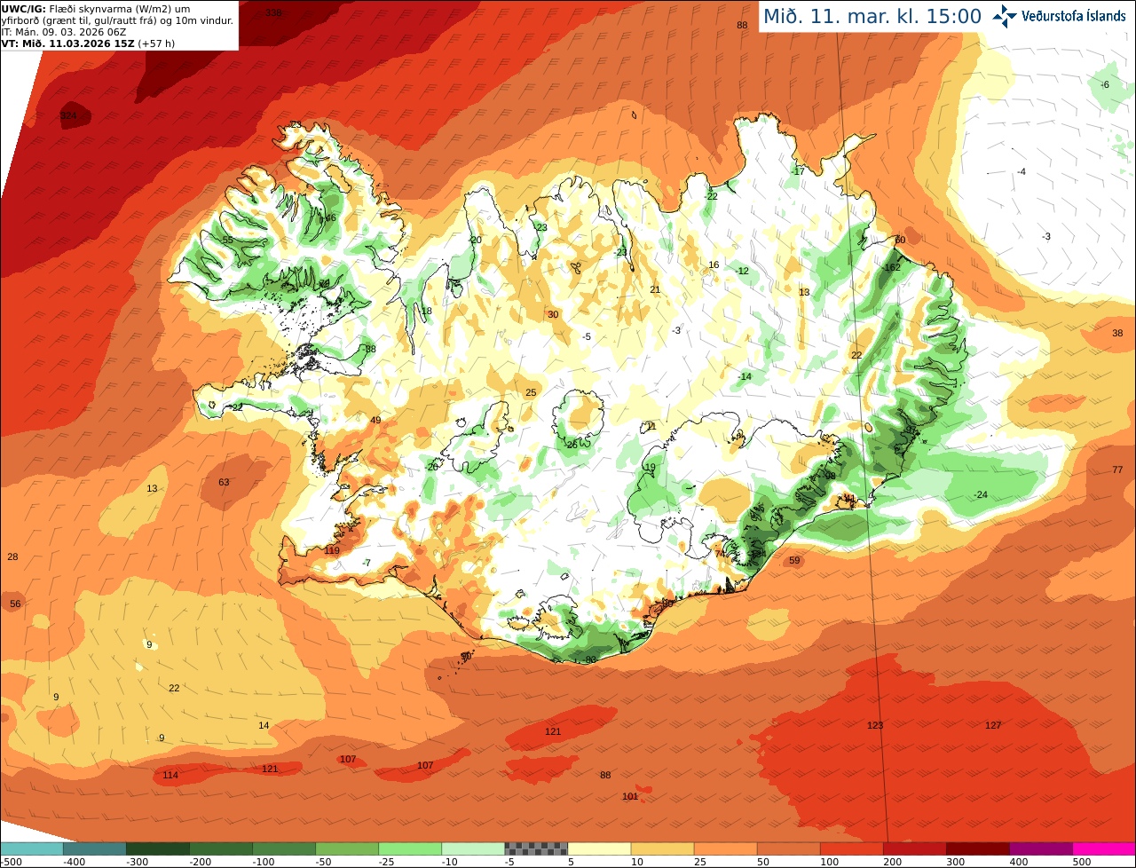The width and height of the screenshot is (1136, 868).
Task: Click the IT: Mán. 09. 03. 2026 06Z line
Action: click(64, 32)
